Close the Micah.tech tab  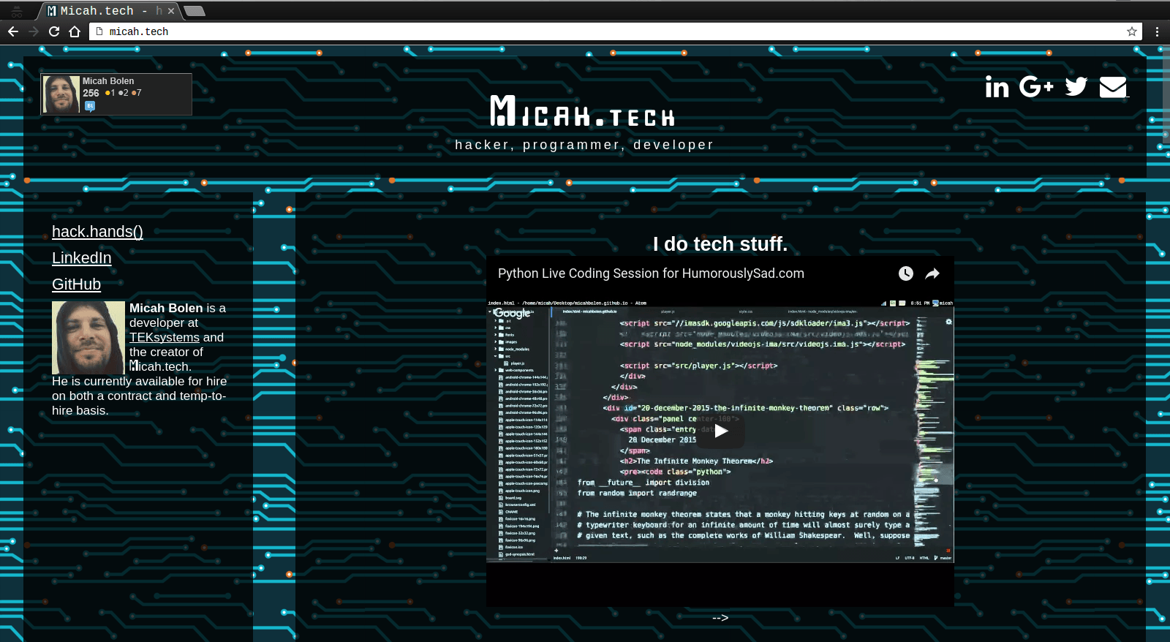pyautogui.click(x=171, y=11)
